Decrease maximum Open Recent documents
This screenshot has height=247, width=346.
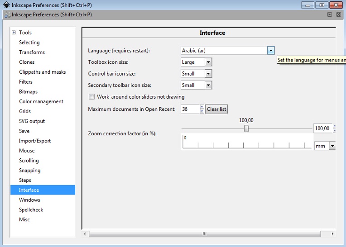click(x=202, y=111)
